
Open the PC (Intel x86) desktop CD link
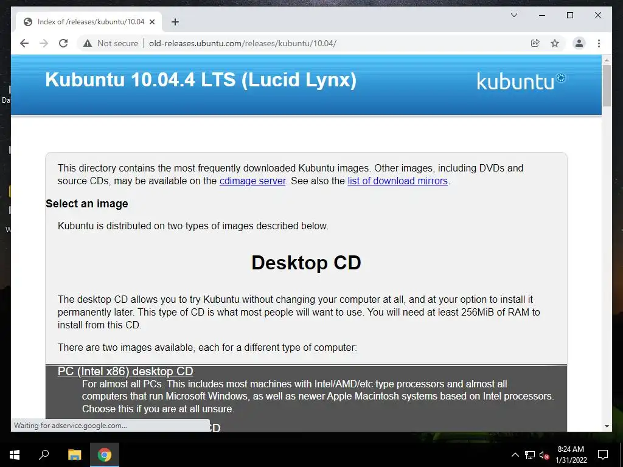[x=125, y=372]
